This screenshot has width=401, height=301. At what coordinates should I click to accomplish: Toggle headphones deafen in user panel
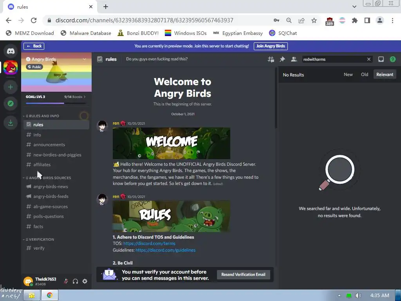[75, 281]
